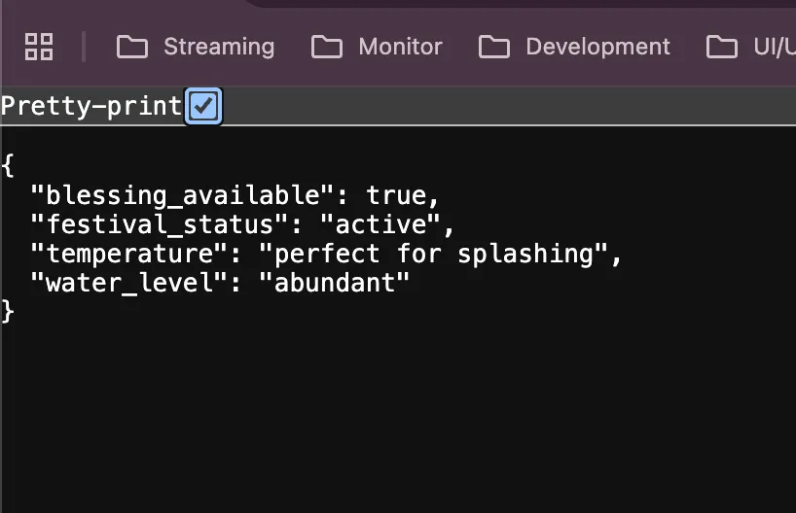Click the true value in JSON
796x513 pixels.
pos(396,195)
